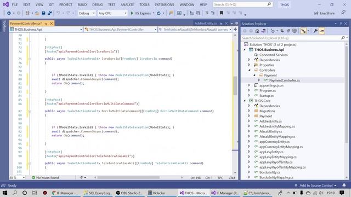
Task: Open the Any CPU platform dropdown
Action: 112,13
